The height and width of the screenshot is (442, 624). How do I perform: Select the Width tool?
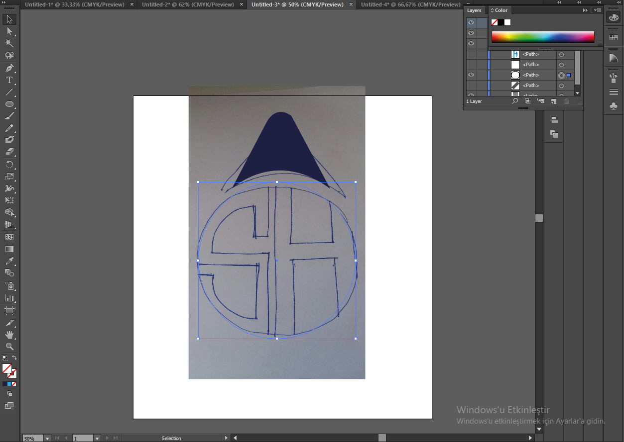tap(9, 188)
